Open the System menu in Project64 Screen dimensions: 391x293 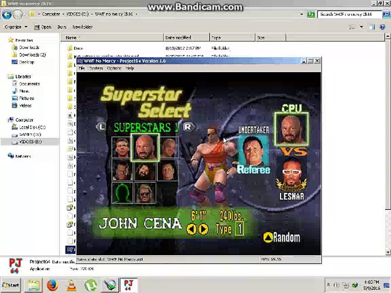pos(96,68)
